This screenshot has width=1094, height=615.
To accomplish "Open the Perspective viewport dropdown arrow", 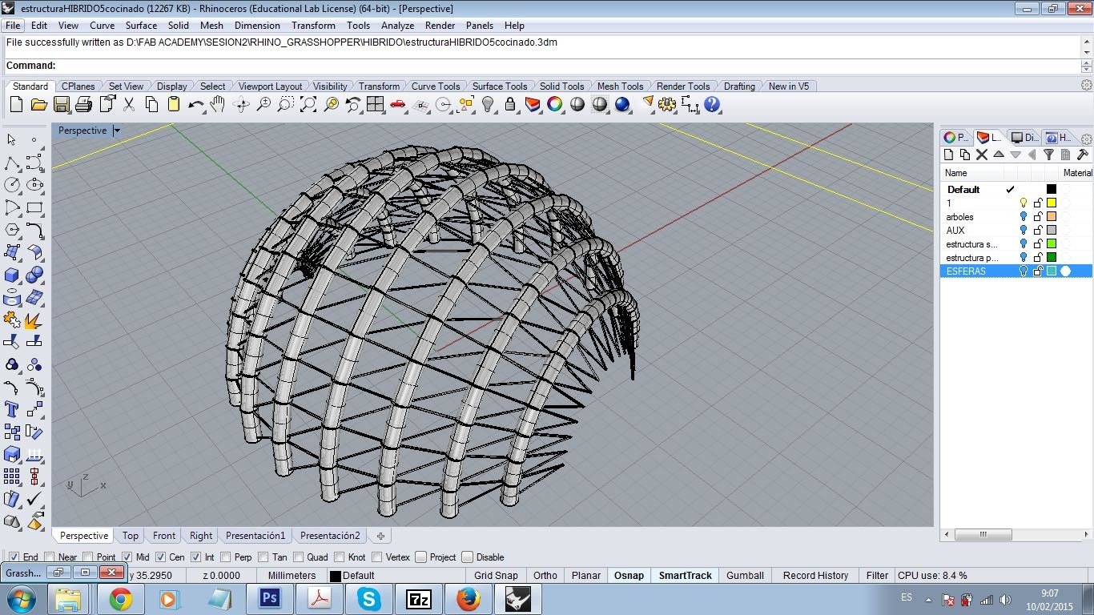I will coord(117,131).
